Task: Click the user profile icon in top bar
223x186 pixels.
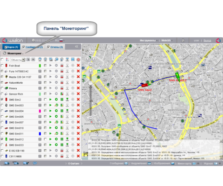Action: click(x=183, y=40)
